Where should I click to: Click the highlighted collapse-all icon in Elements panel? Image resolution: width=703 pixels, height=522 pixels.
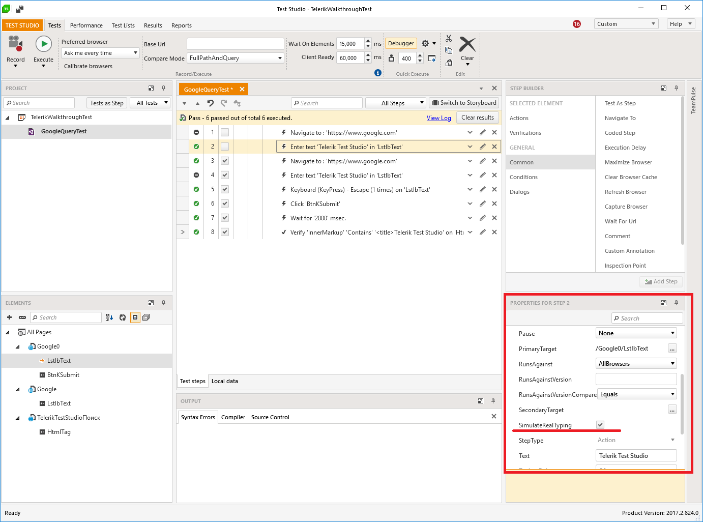[135, 317]
